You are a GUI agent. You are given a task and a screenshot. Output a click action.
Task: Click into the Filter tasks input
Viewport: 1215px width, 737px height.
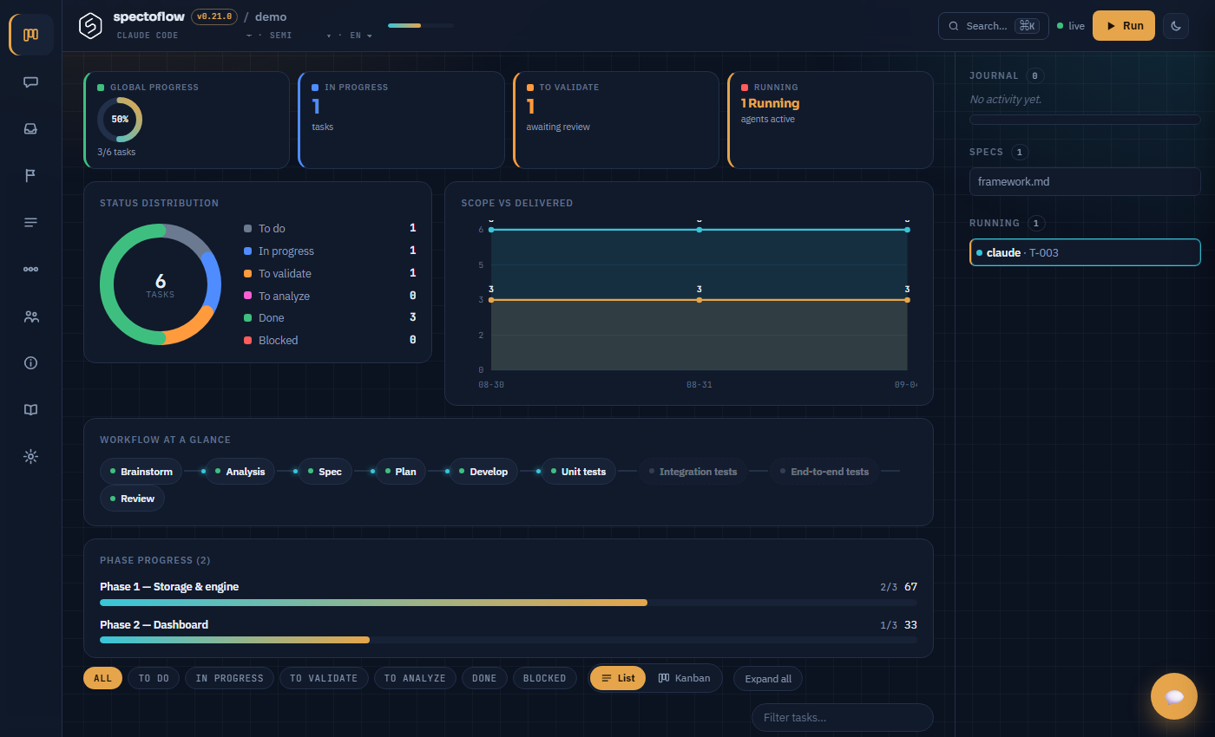pos(842,718)
